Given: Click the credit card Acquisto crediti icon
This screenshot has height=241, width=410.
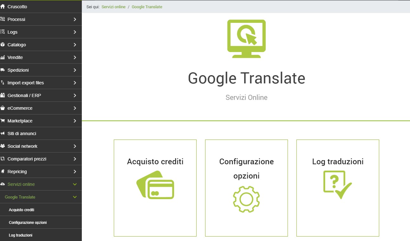Looking at the screenshot, I should 155,185.
